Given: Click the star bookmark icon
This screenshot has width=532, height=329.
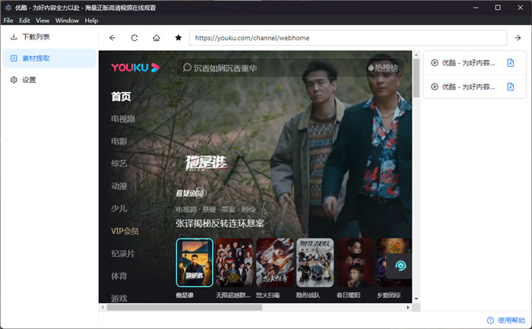Looking at the screenshot, I should 178,37.
